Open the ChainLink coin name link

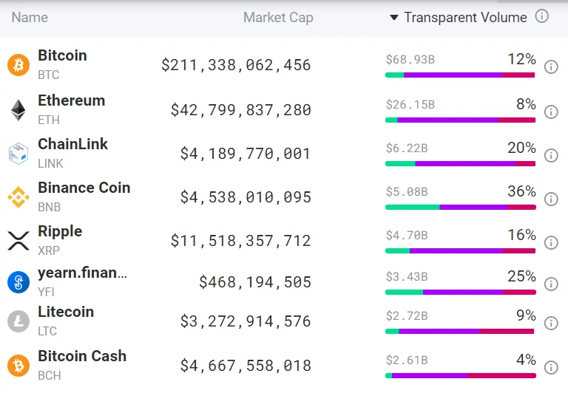point(73,144)
